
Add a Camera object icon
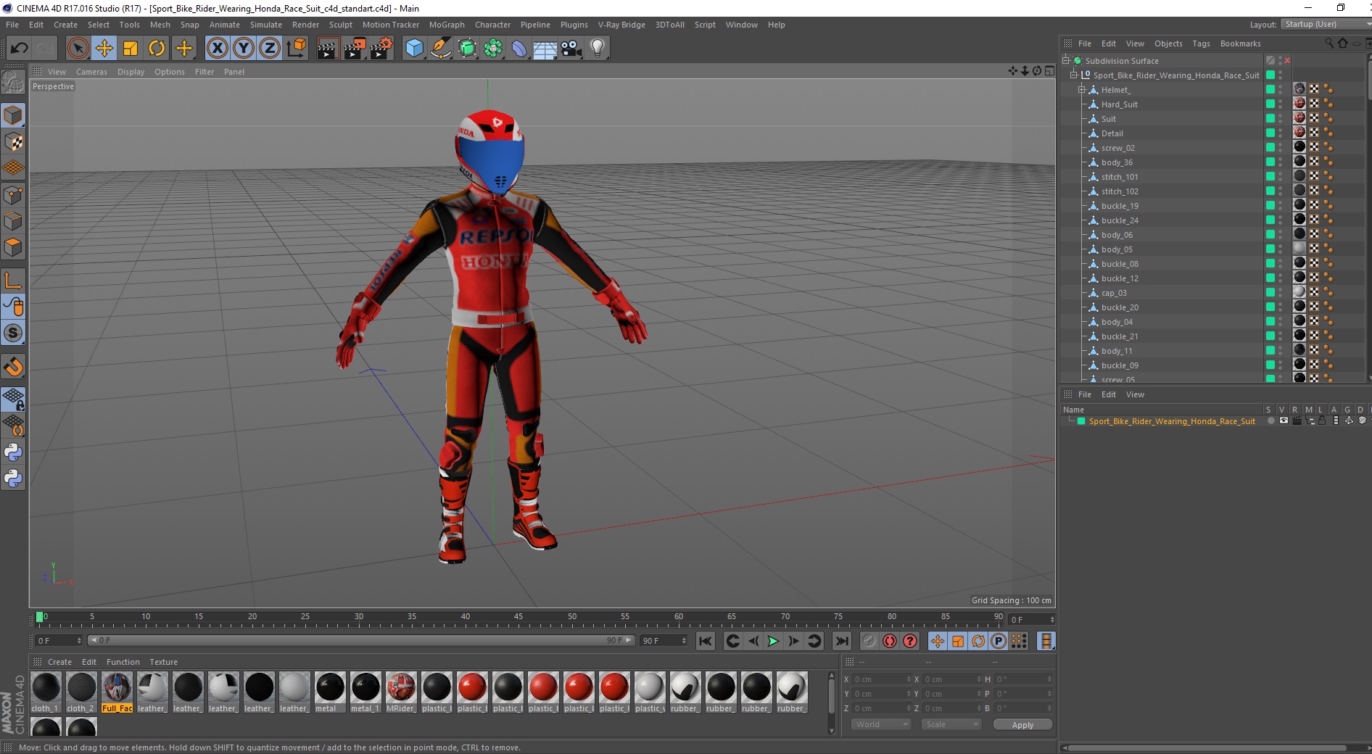point(571,49)
